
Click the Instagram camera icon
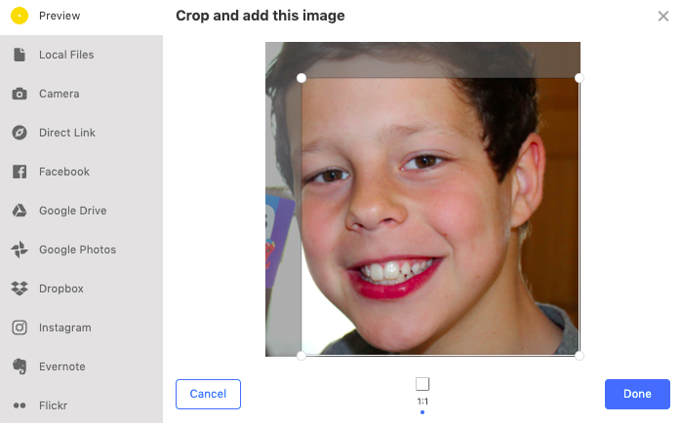[x=20, y=327]
